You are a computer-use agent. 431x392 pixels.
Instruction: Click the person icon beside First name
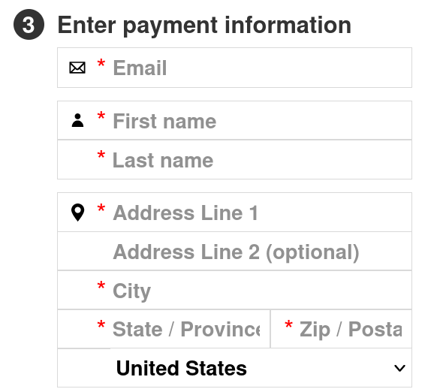[x=77, y=120]
